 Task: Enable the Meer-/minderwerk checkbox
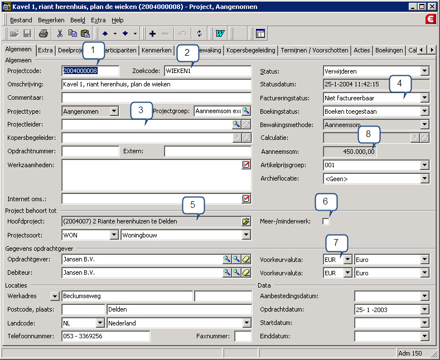pos(326,222)
